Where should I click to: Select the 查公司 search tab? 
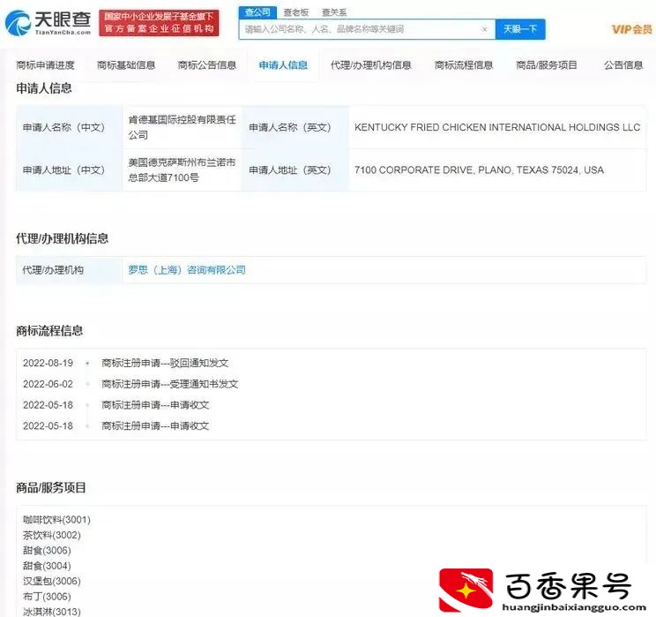click(257, 12)
